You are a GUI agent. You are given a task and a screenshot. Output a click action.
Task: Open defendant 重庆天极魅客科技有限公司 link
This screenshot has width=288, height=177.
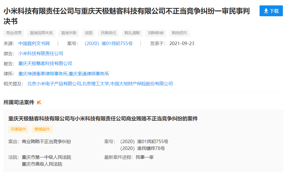point(45,64)
